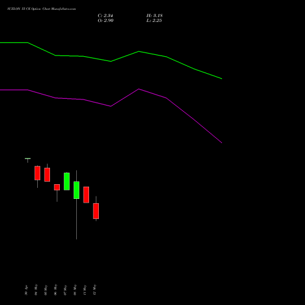
Task: Click the last red candle above 12 May
Action: click(x=96, y=211)
